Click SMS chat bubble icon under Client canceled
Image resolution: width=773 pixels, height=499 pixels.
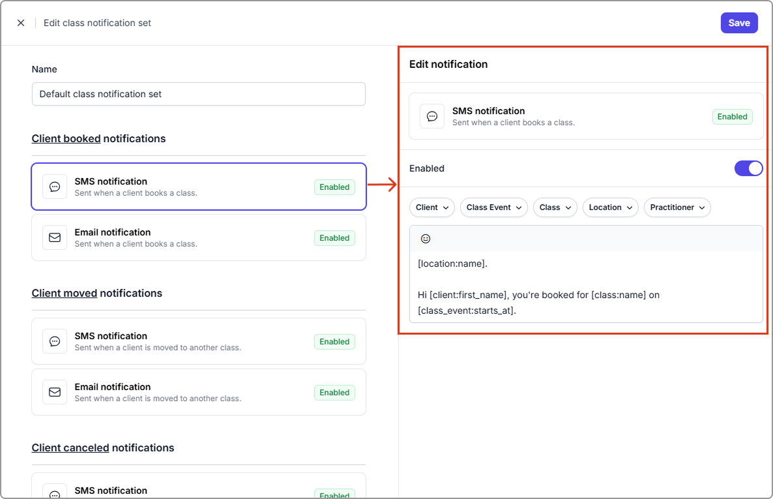click(55, 494)
